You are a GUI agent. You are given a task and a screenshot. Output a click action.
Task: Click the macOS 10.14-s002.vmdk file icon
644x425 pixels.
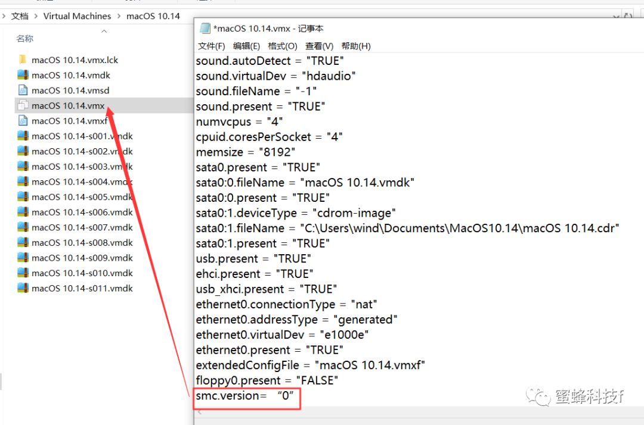click(x=23, y=151)
